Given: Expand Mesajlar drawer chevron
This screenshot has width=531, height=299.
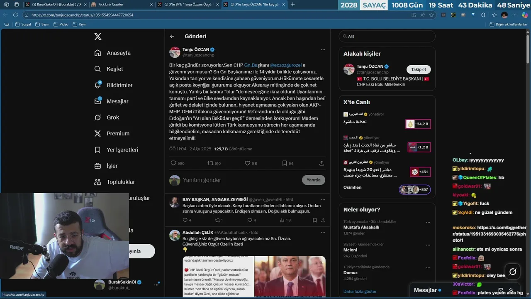Looking at the screenshot, I should [x=511, y=290].
